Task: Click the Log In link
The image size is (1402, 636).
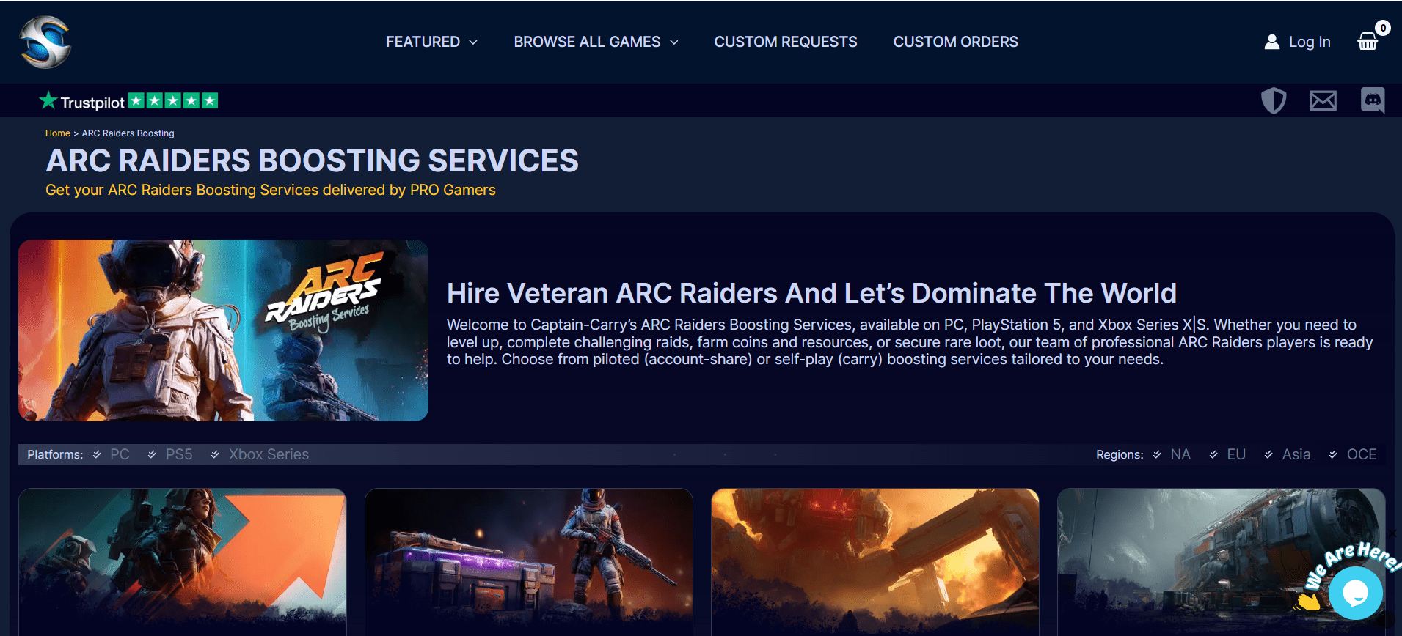Action: [x=1309, y=42]
